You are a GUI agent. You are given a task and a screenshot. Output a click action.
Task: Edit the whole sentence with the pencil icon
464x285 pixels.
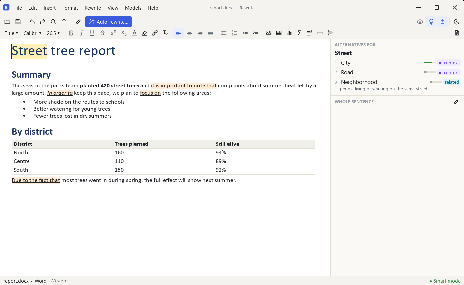pyautogui.click(x=456, y=102)
